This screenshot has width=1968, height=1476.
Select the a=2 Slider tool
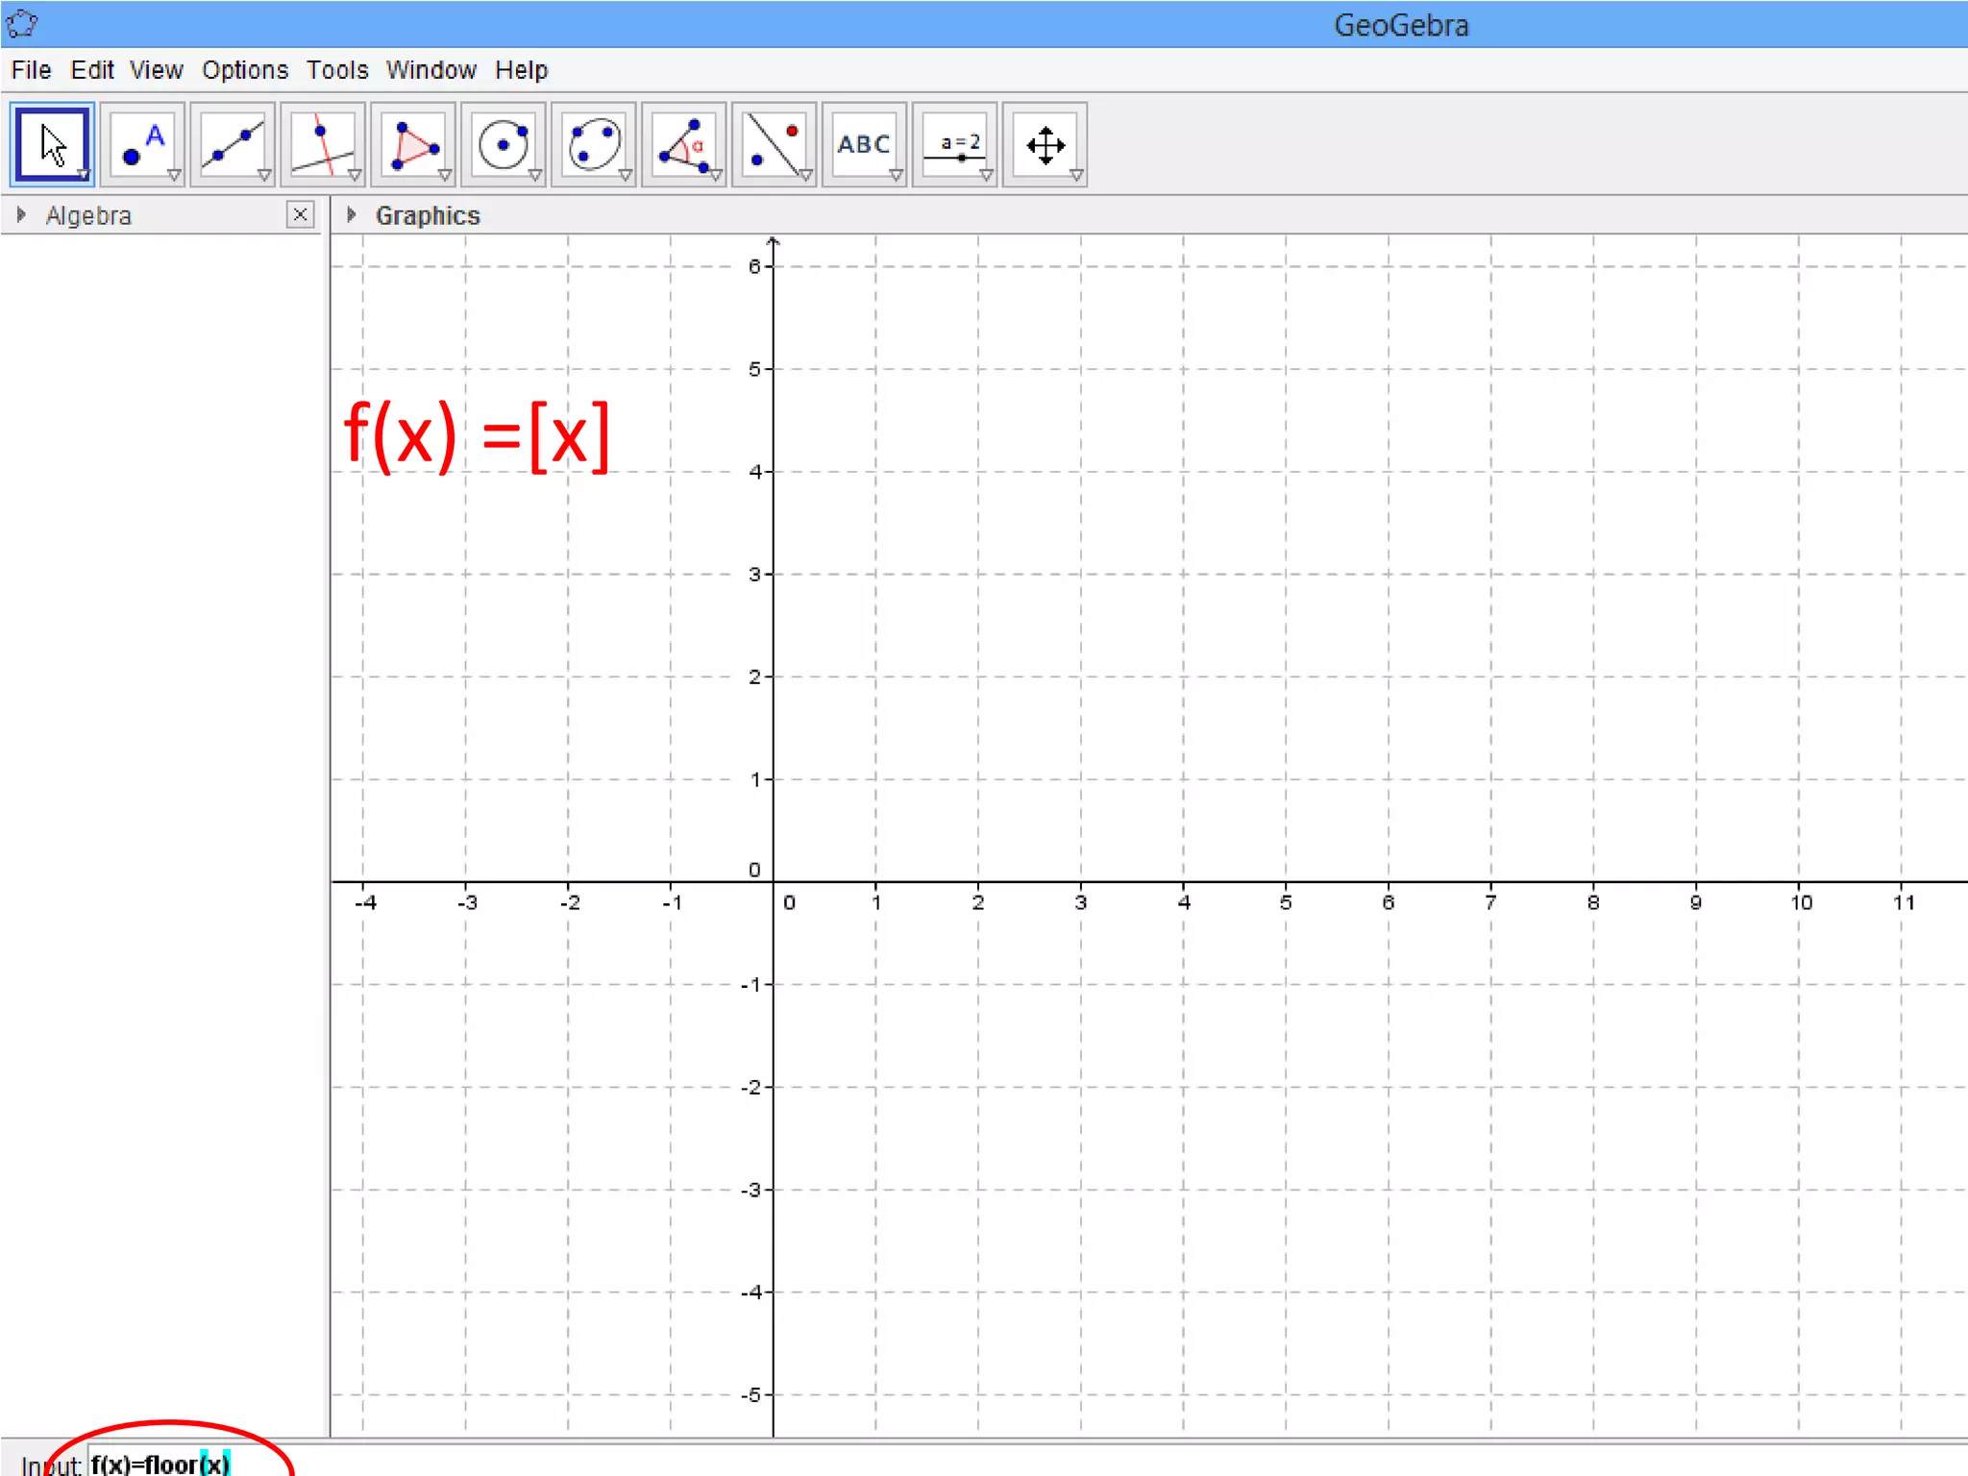tap(955, 145)
